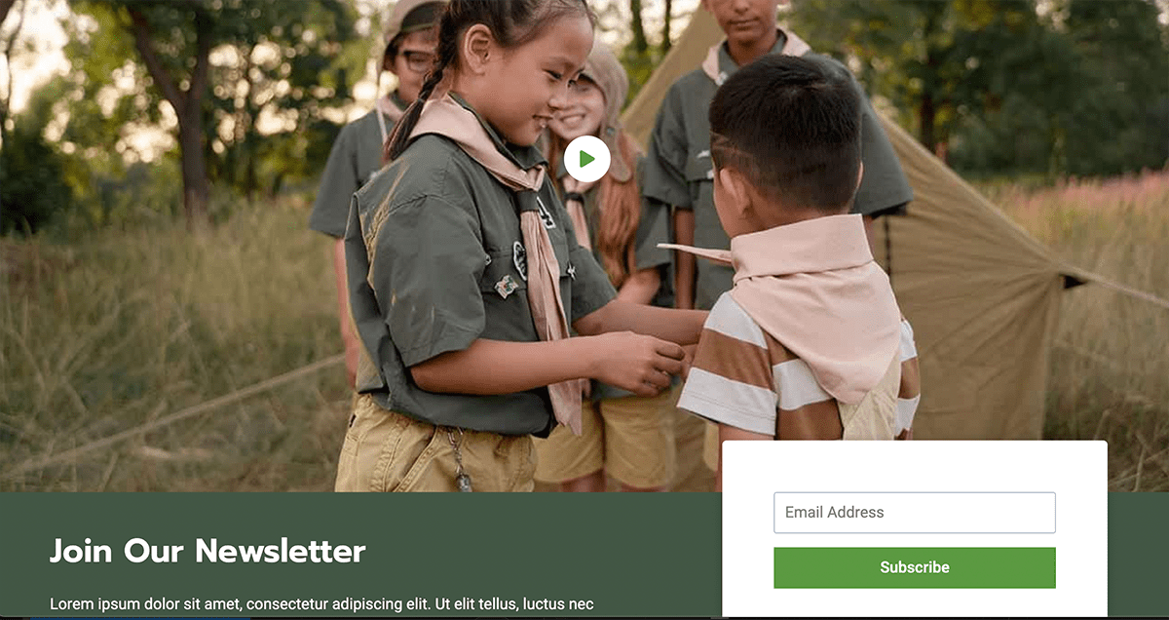Click the word Newsletter in the heading

281,551
